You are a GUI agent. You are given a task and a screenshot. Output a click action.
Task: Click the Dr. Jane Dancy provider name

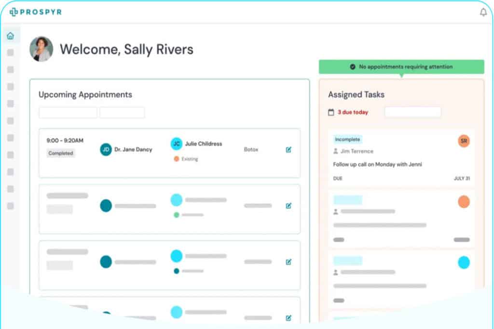[133, 150]
